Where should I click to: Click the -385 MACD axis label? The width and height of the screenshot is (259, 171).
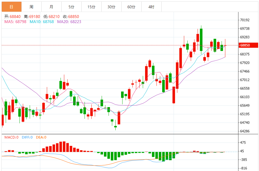pyautogui.click(x=244, y=160)
